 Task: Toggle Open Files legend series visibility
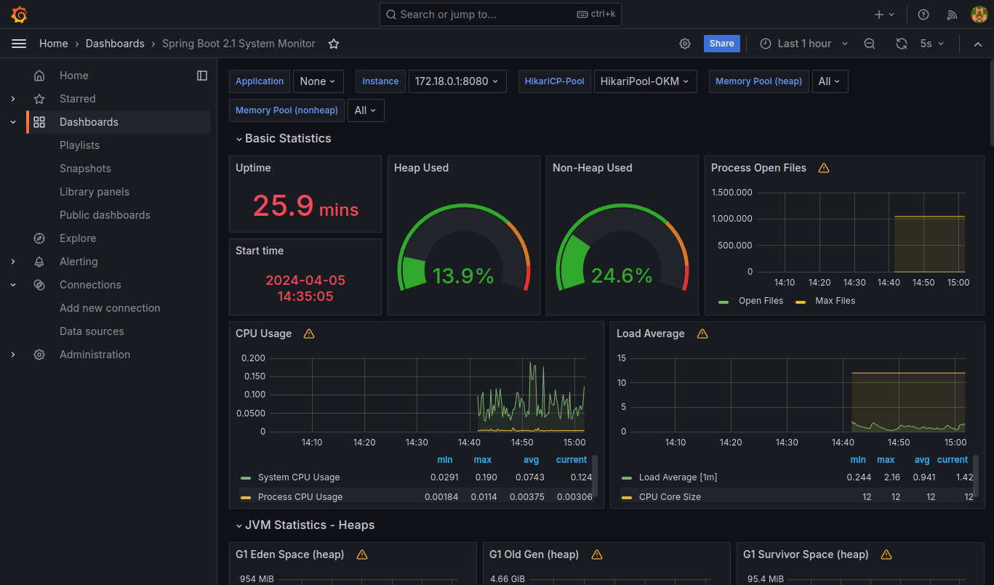[761, 301]
